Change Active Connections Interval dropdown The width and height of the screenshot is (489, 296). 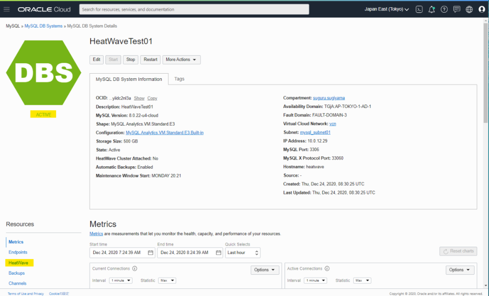click(316, 281)
